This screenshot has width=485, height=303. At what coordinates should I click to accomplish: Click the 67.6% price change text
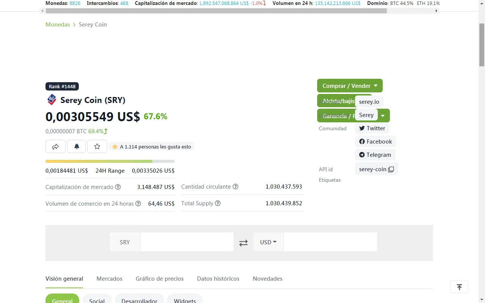(x=155, y=116)
